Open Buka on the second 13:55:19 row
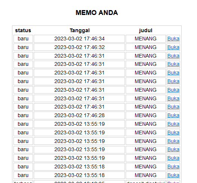This screenshot has height=183, width=197. [173, 132]
